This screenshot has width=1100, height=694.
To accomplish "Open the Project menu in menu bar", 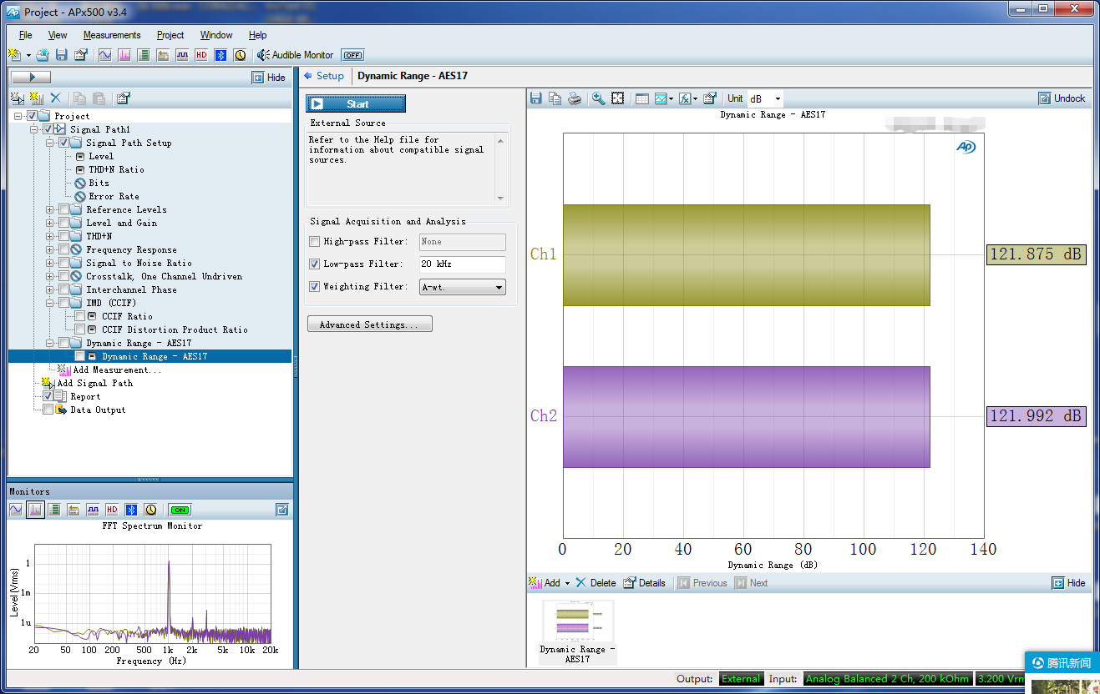I will 170,35.
